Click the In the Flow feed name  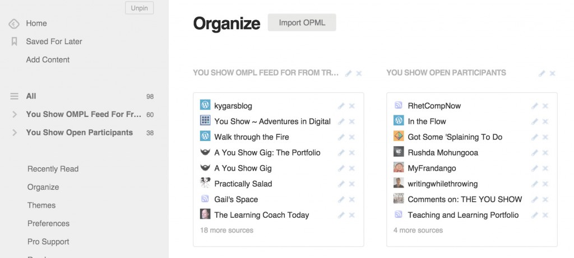(x=427, y=121)
